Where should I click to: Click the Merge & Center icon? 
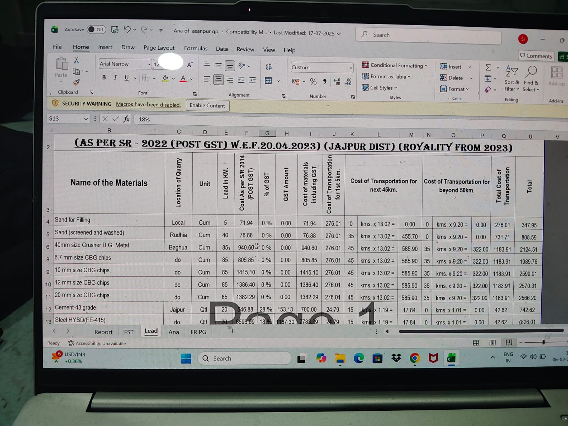coord(269,81)
